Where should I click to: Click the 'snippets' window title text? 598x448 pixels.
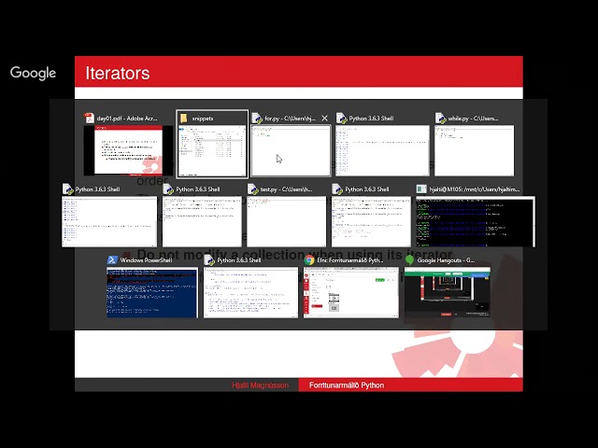pyautogui.click(x=203, y=119)
